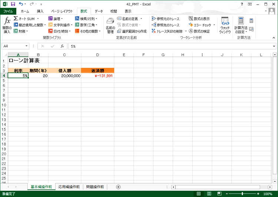The width and height of the screenshot is (278, 197).
Task: Open 数学/三角 functions menu
Action: [x=86, y=25]
